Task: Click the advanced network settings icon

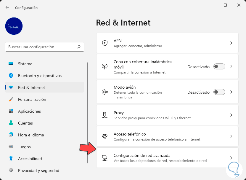Action: point(104,158)
